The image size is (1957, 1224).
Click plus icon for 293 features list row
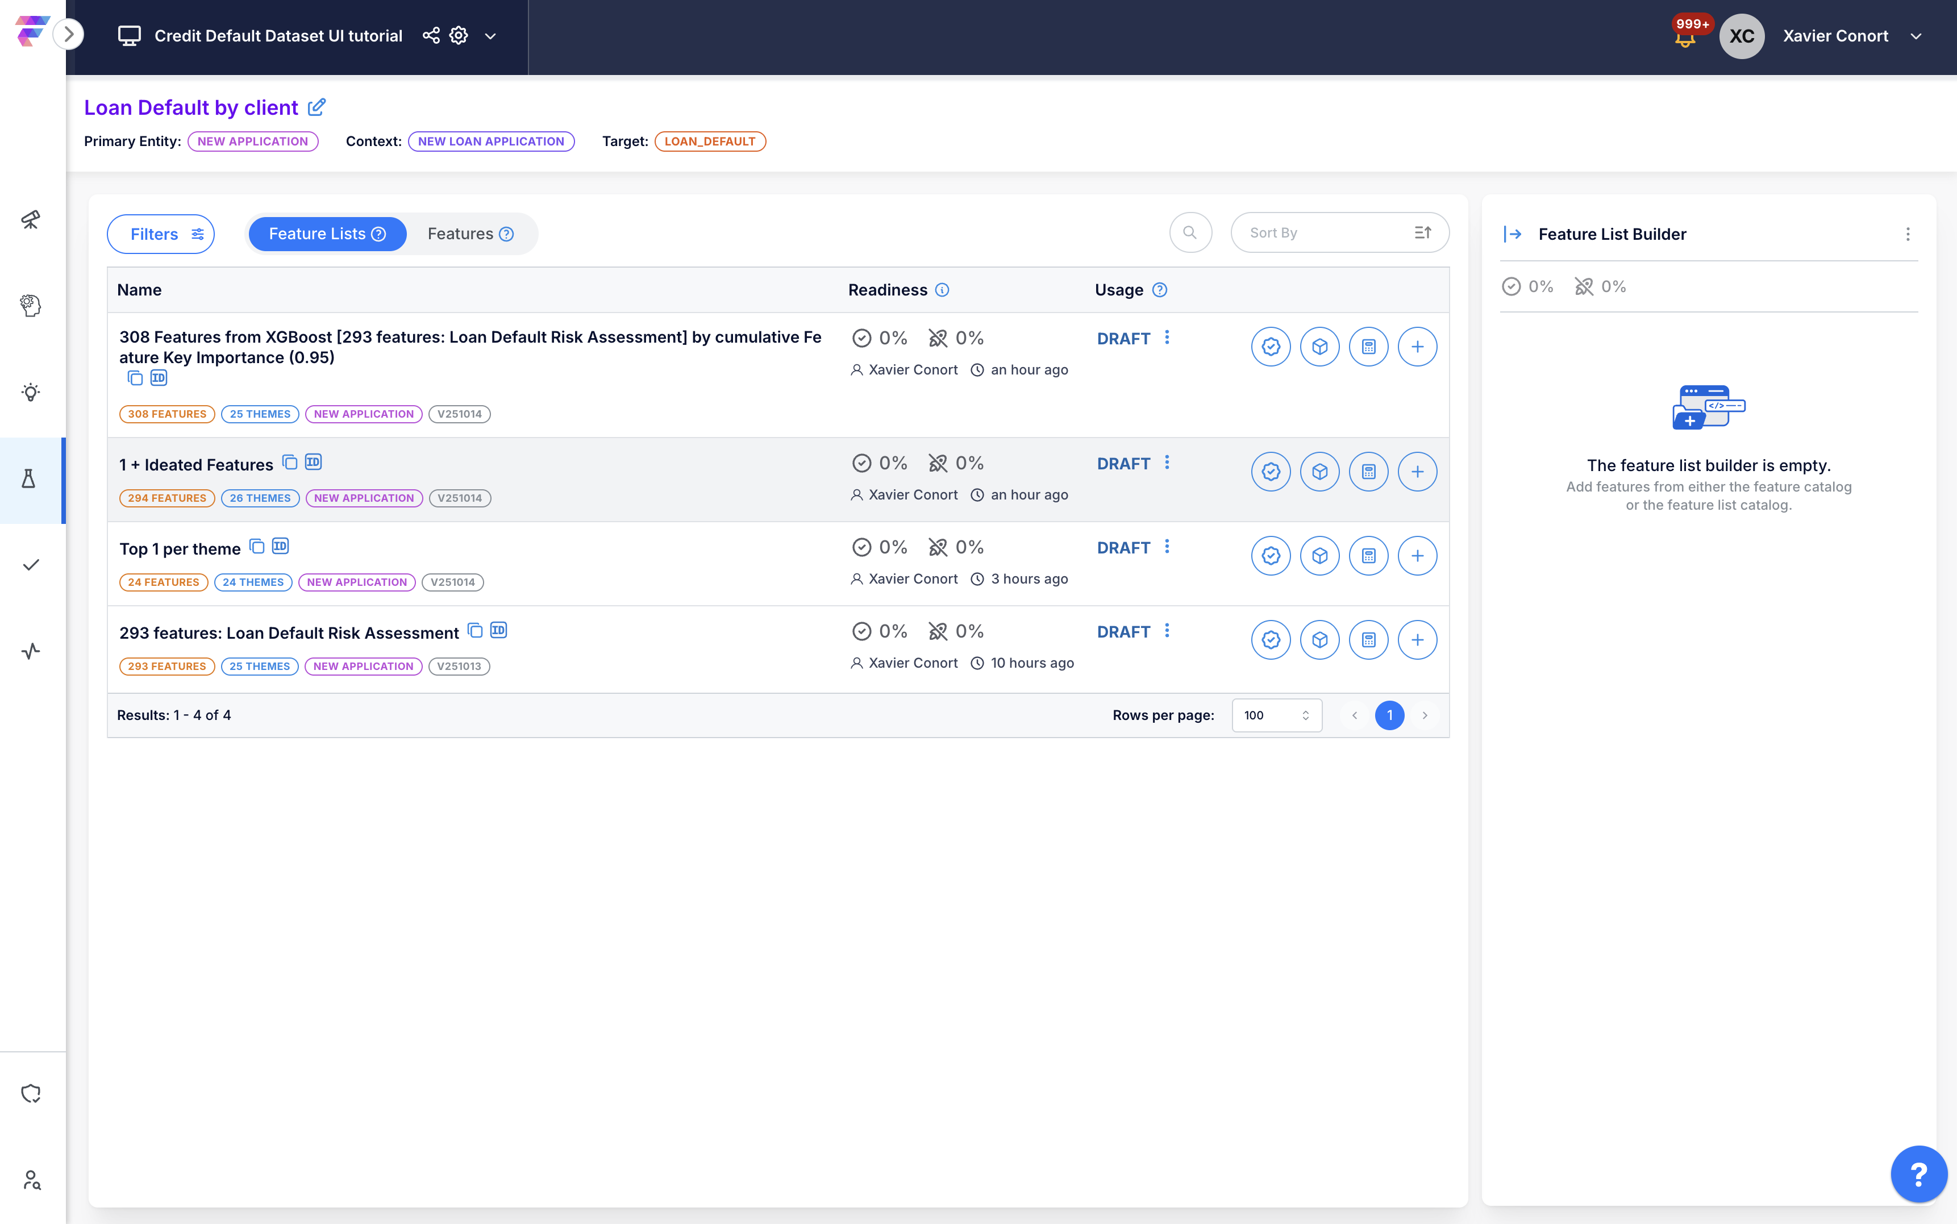[1417, 639]
